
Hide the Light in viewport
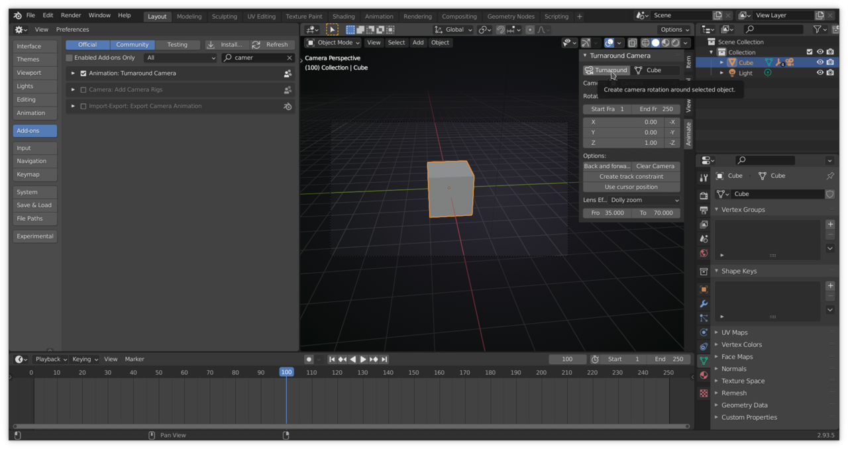click(x=820, y=73)
